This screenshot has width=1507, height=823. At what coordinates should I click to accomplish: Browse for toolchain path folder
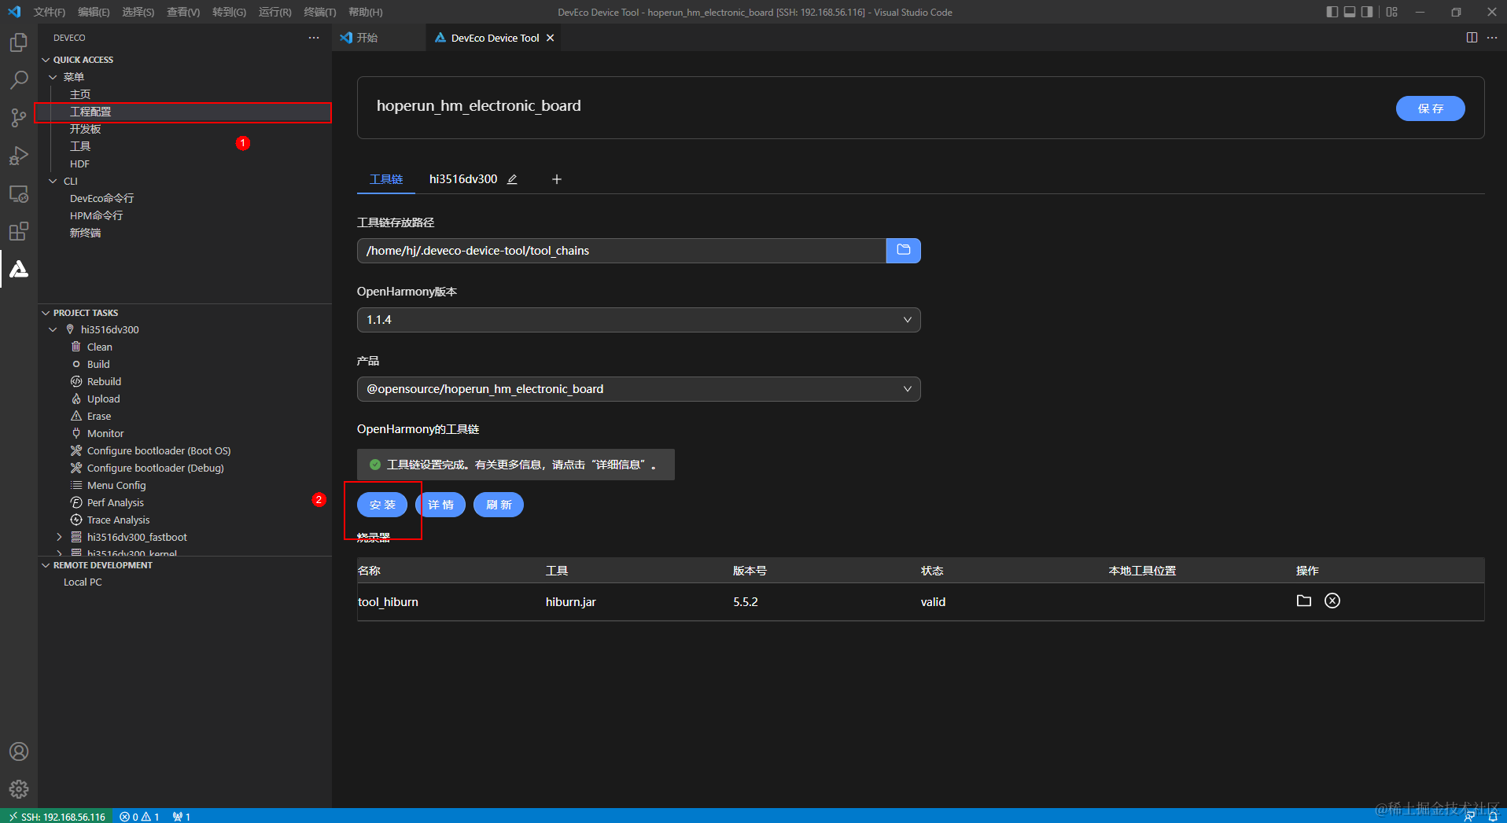[x=903, y=251]
